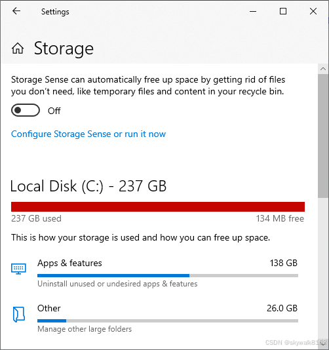Minimize the Settings window

[253, 11]
